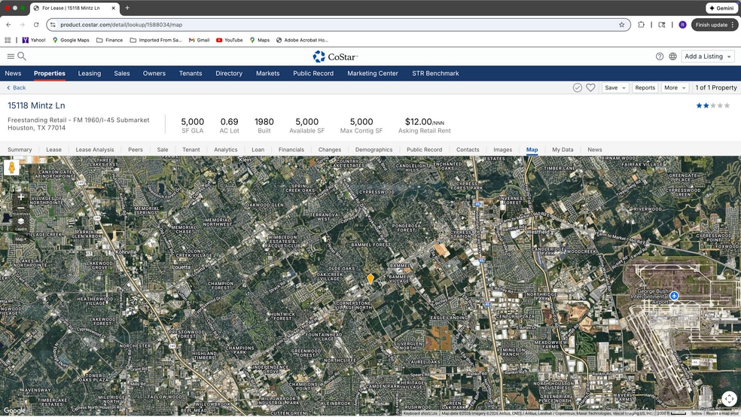Go Back to the previous page

coord(17,88)
